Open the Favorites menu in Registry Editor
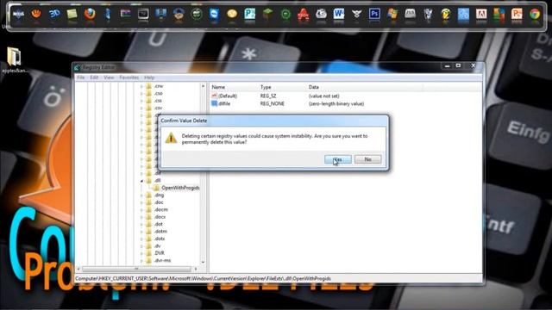Image resolution: width=552 pixels, height=310 pixels. 129,77
